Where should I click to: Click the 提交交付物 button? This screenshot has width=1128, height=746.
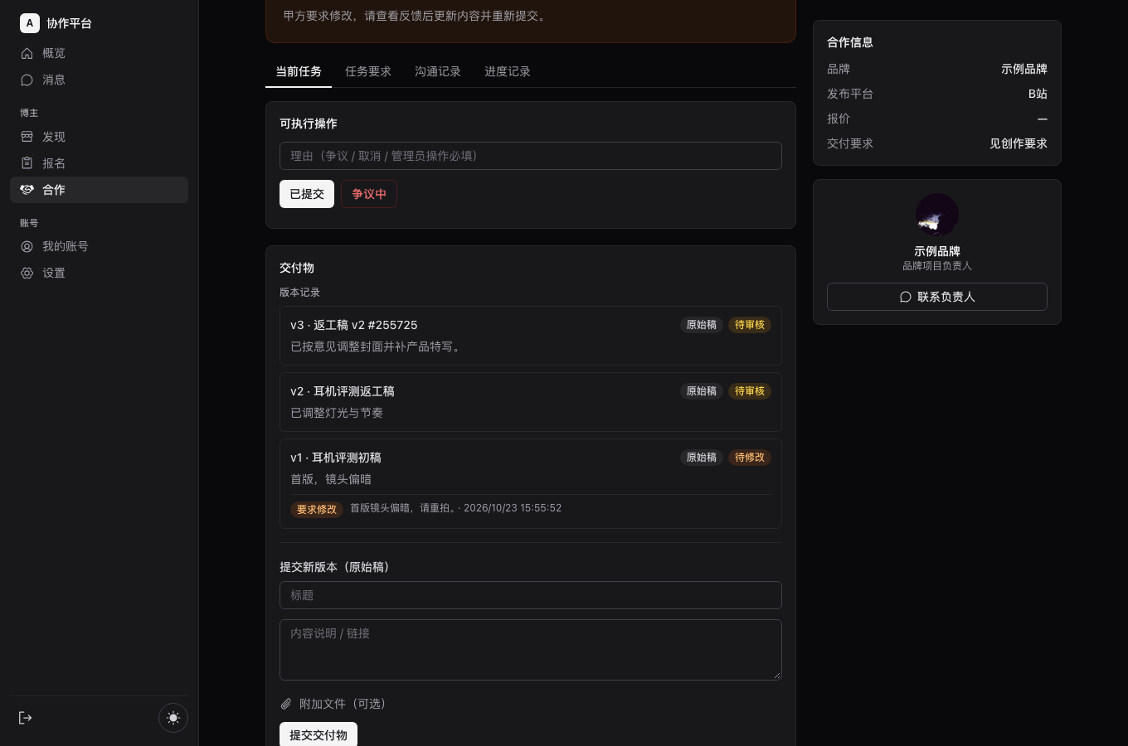318,735
